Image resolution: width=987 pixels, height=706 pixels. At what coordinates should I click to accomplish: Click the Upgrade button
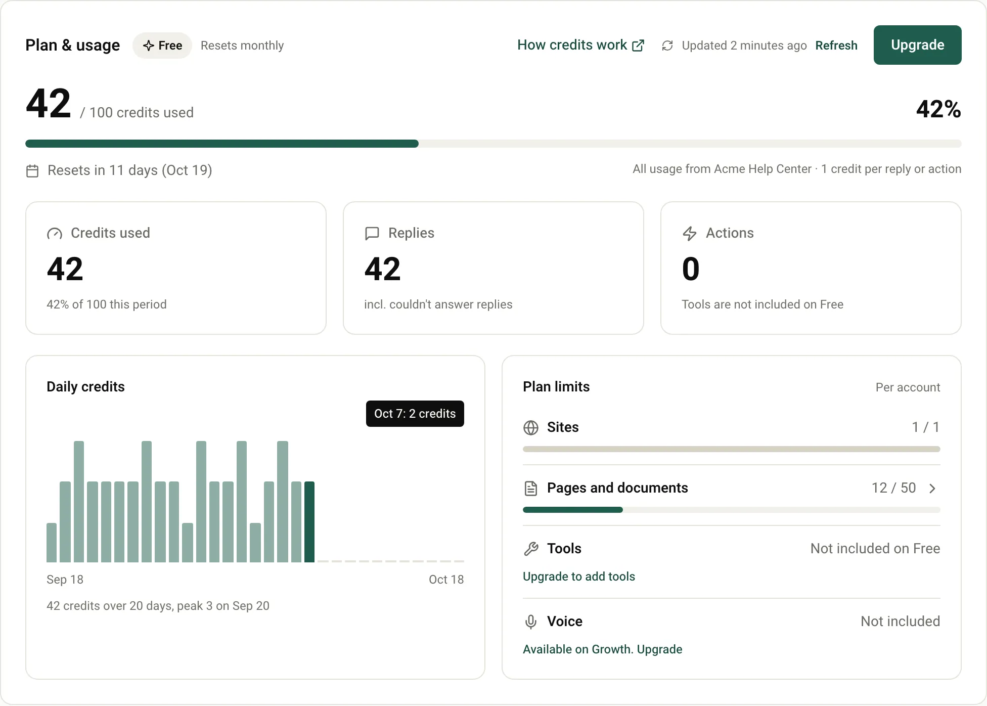[917, 45]
